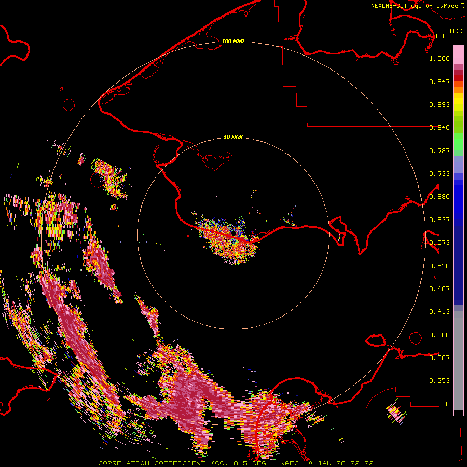Click the TH threshold label
The image size is (467, 467).
446,404
